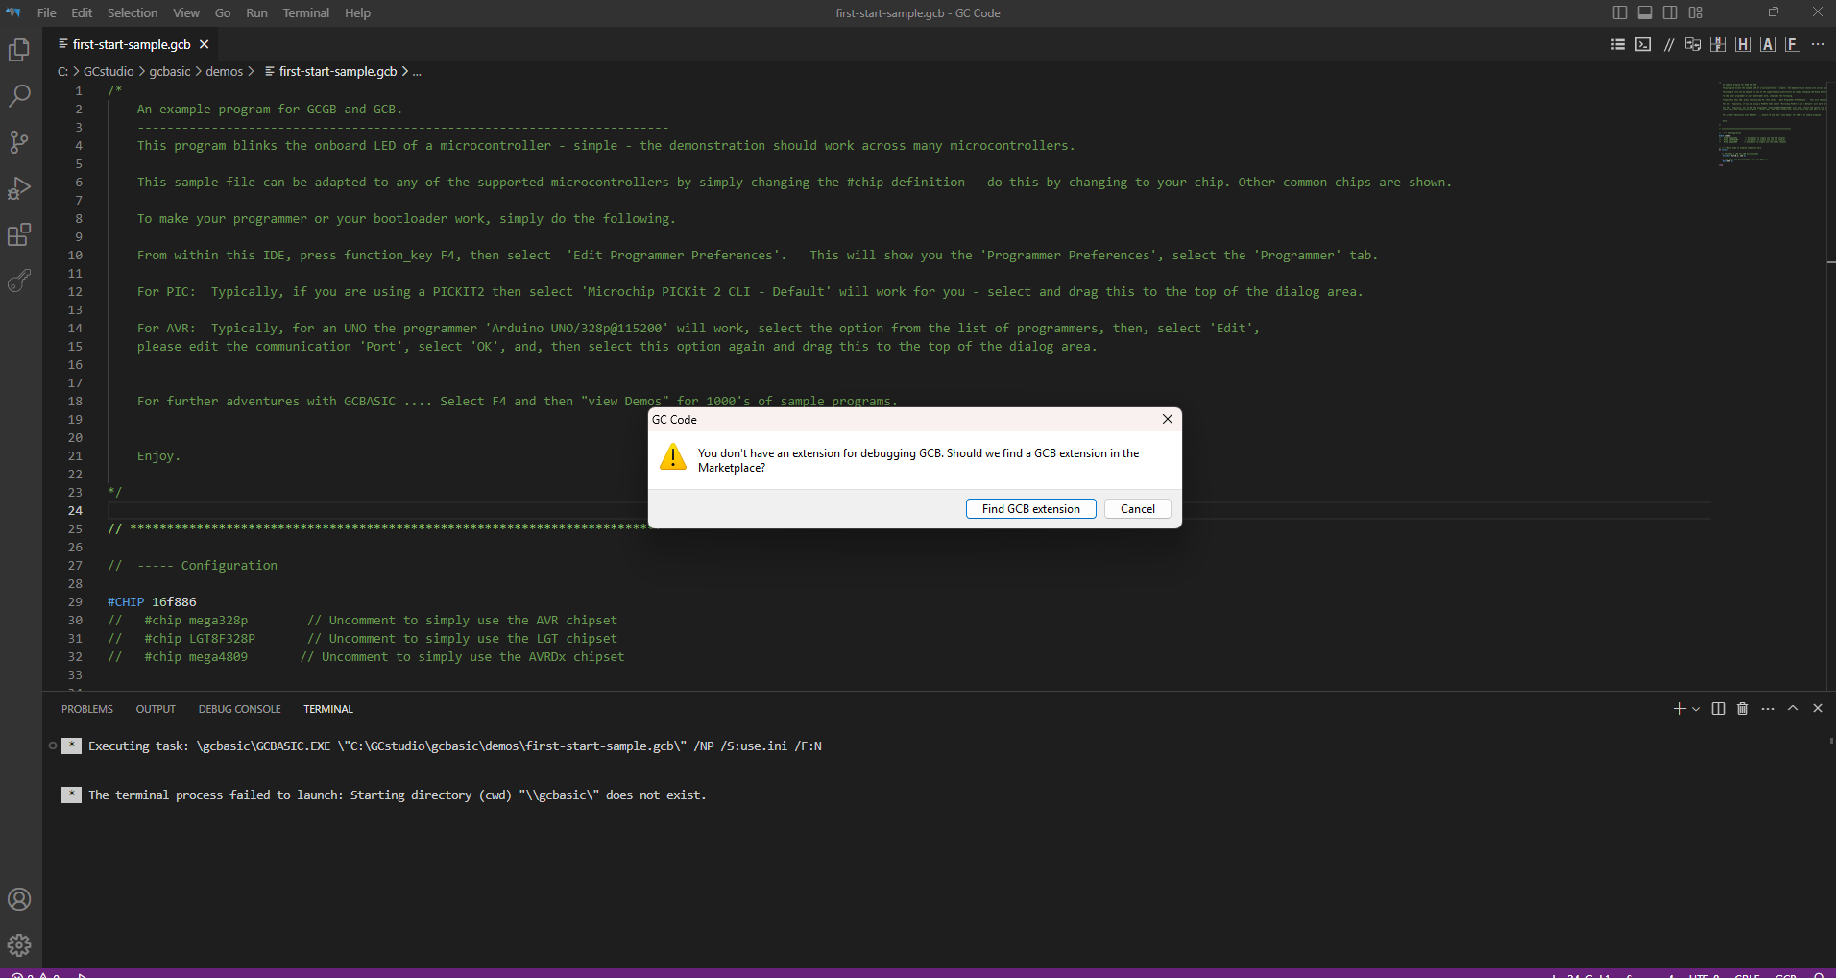Switch to the DEBUG CONSOLE tab

coord(239,709)
